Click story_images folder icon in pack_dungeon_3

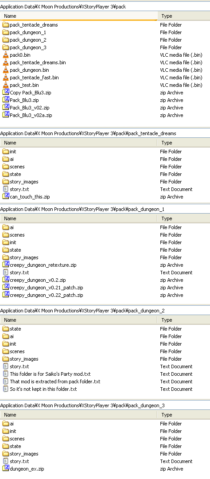5,454
